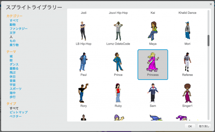Click the sprite list scrollbar handle
The height and width of the screenshot is (132, 215).
pyautogui.click(x=208, y=41)
